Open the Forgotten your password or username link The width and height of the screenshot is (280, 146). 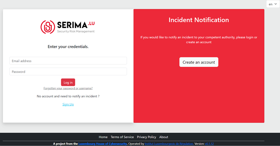[68, 88]
